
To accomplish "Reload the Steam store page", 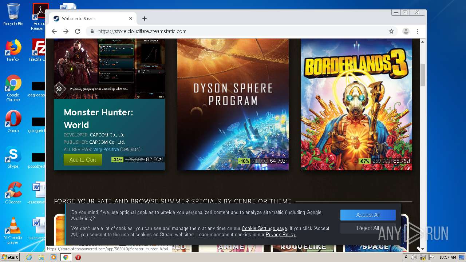I will click(x=78, y=31).
